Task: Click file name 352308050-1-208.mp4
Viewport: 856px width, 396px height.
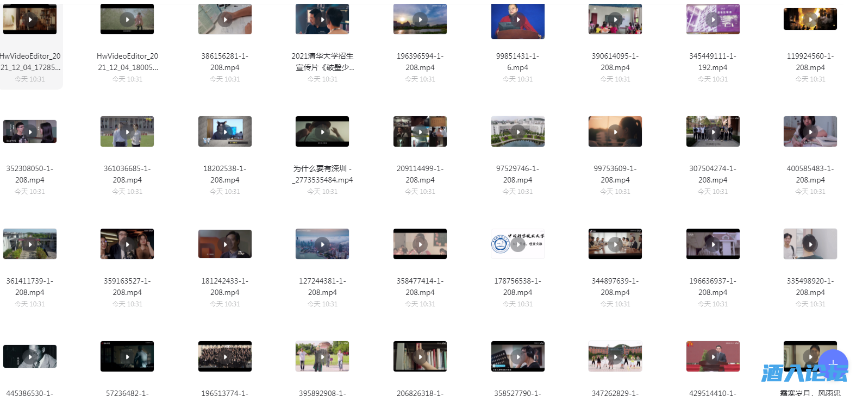Action: click(x=30, y=174)
